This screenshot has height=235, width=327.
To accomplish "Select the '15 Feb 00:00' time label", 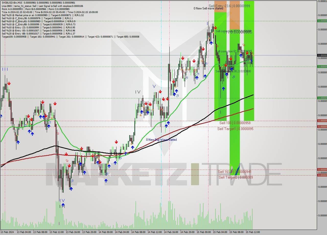I will tap(204, 232).
